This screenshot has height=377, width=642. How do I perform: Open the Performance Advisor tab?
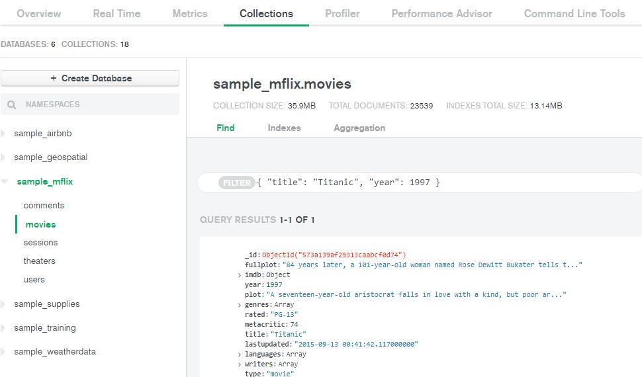(x=441, y=13)
